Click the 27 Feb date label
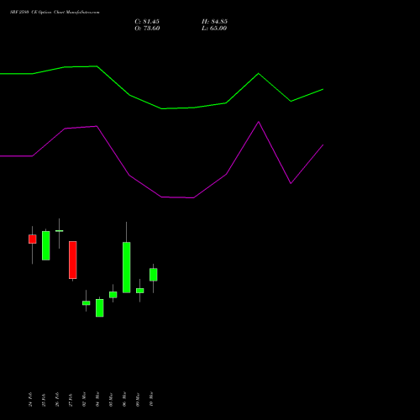Screen dimensions: 420x420 pyautogui.click(x=71, y=400)
